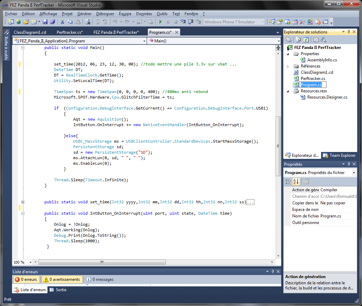The height and width of the screenshot is (306, 362).
Task: Open the Déboguer menu
Action: 105,14
